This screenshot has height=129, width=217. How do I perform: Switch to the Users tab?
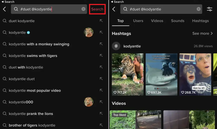(138, 21)
